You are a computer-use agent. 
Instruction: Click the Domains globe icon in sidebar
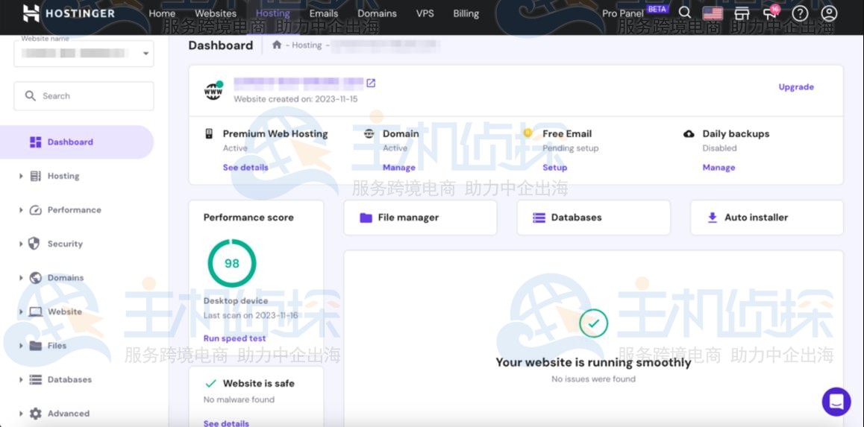point(35,278)
